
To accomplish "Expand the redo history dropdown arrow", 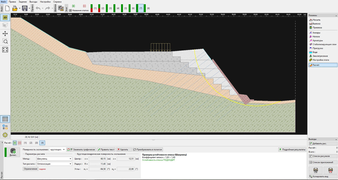I will [52, 9].
